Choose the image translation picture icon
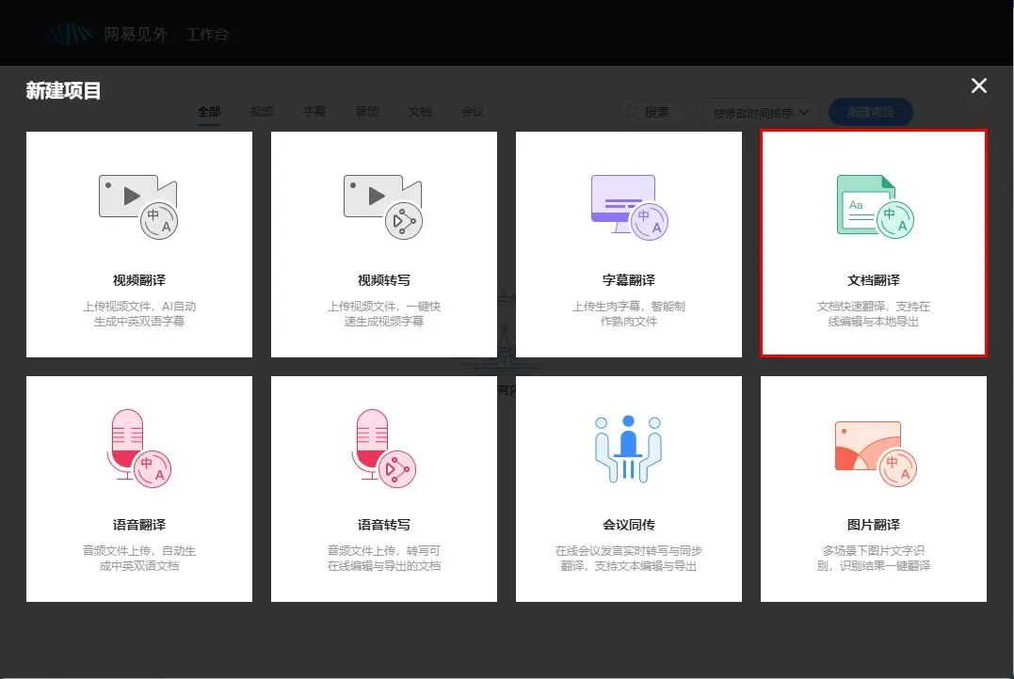Viewport: 1014px width, 679px height. 873,450
